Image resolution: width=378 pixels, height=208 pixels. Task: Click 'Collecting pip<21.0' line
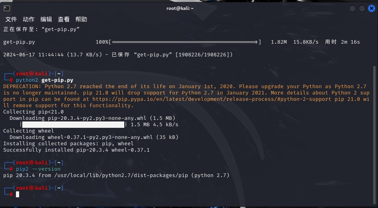tap(33, 112)
